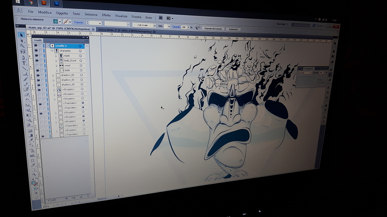
Task: Open the fill color dropdown arrow
Action: [60, 22]
